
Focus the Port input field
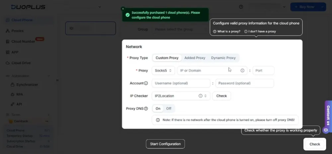point(263,70)
